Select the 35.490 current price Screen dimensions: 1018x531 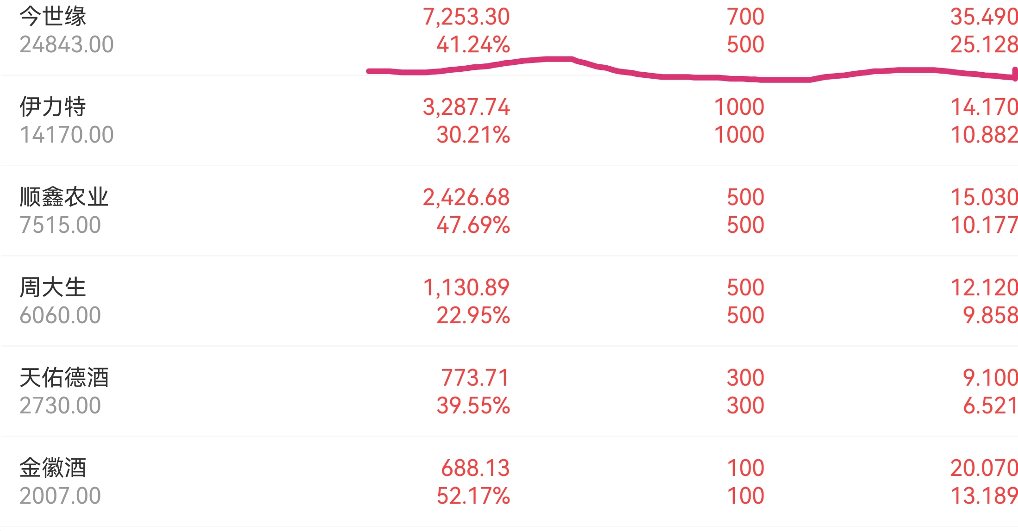click(984, 17)
